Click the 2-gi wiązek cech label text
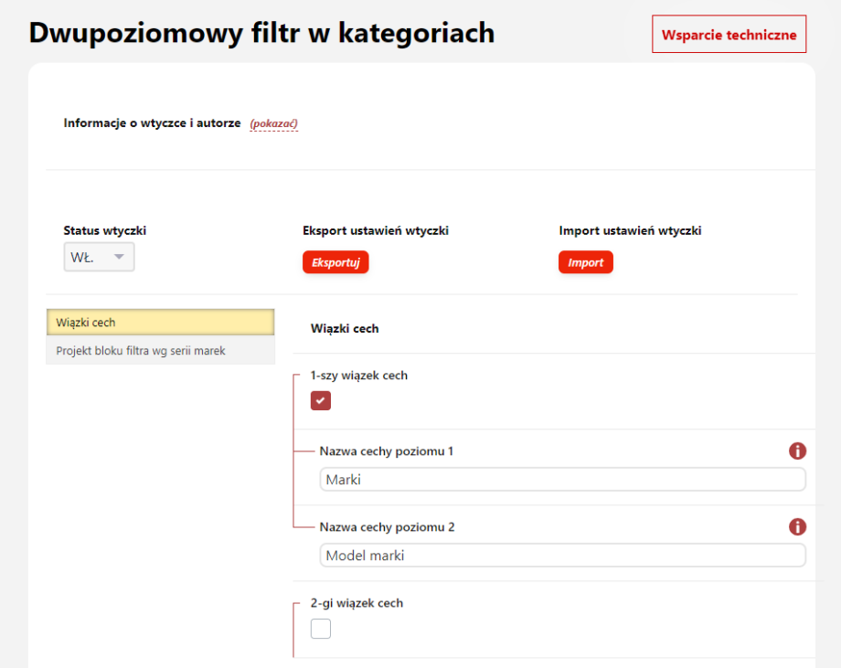 [357, 603]
